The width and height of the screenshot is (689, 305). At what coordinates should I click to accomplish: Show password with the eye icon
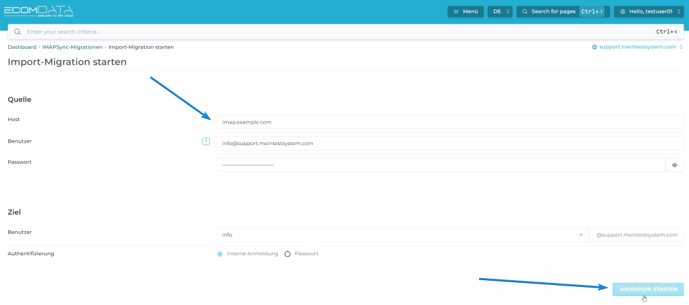point(674,165)
